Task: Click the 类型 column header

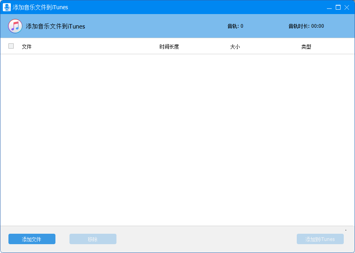Action: point(306,47)
